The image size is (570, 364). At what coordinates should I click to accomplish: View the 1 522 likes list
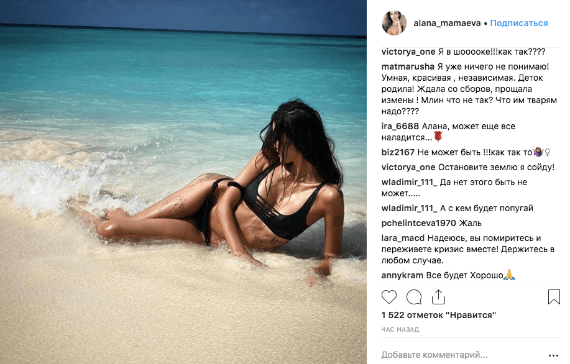(x=439, y=316)
